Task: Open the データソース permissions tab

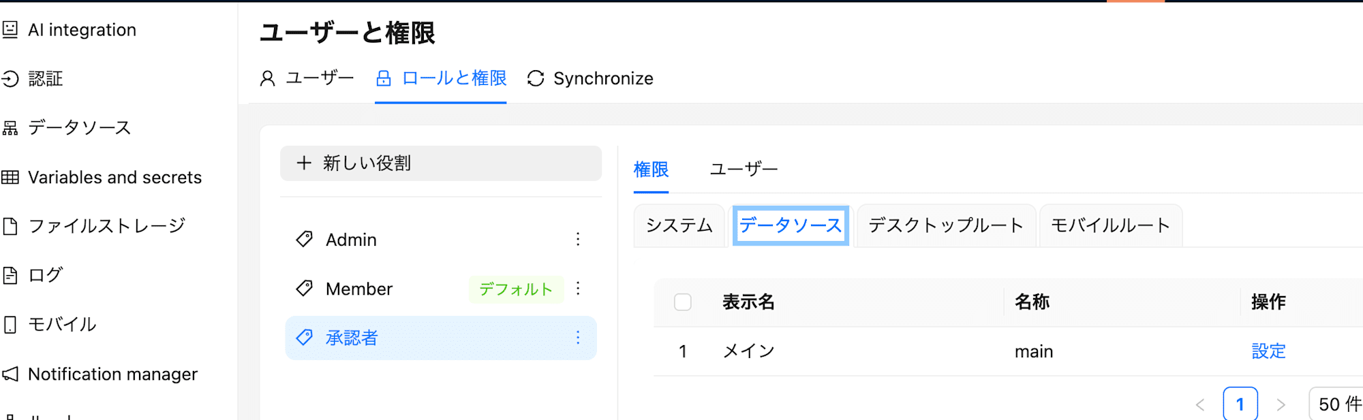Action: pyautogui.click(x=791, y=225)
